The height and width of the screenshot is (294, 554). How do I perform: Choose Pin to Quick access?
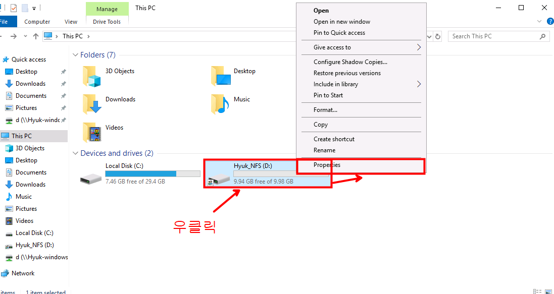[361, 32]
